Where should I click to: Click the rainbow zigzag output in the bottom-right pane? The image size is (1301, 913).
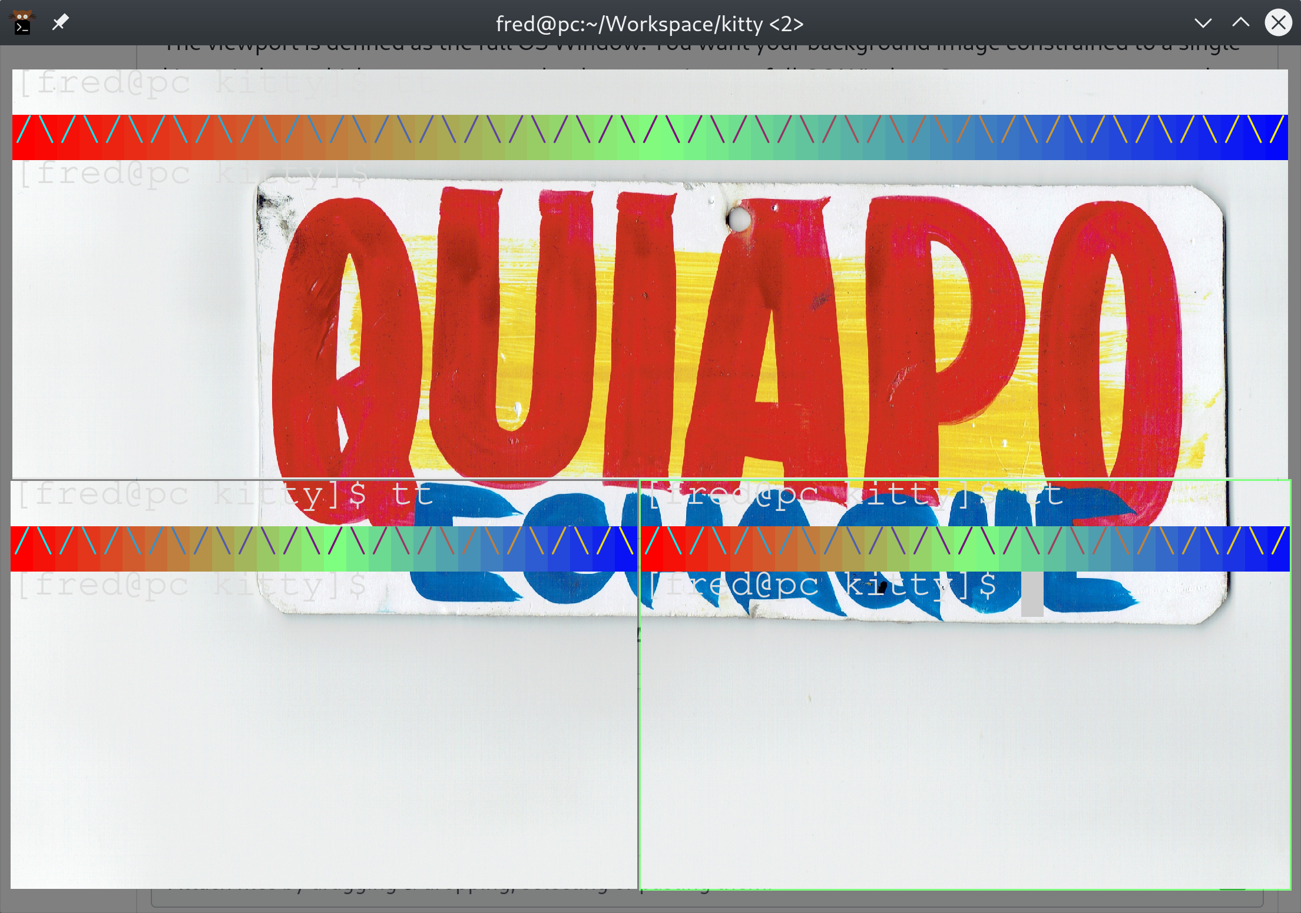pyautogui.click(x=965, y=549)
